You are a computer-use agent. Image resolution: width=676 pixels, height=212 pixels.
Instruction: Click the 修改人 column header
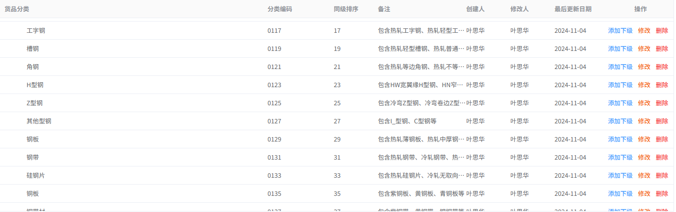click(520, 9)
